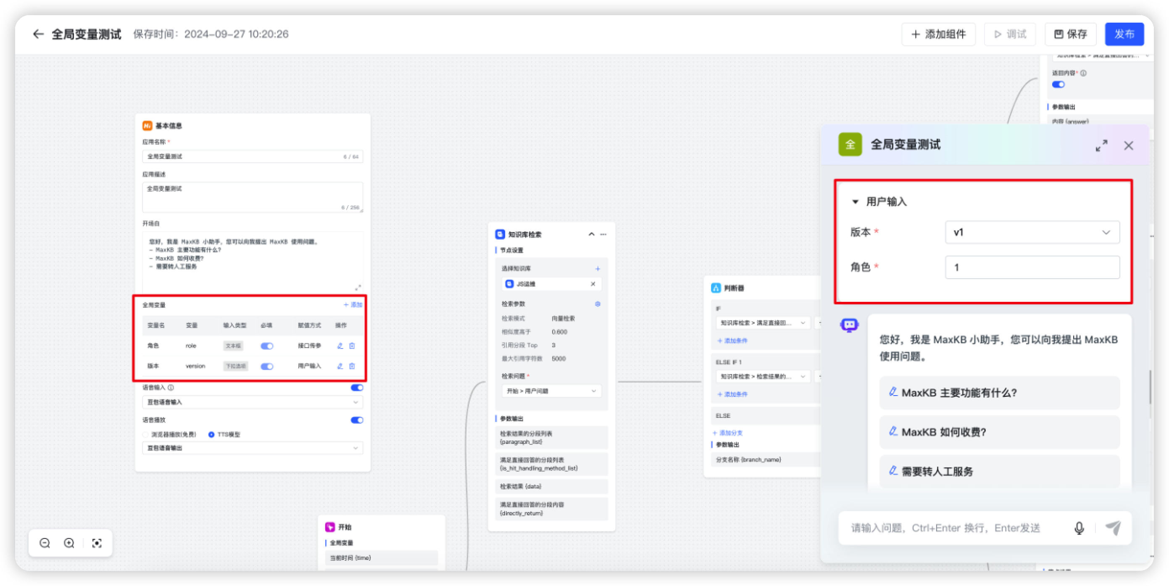Toggle the 语音播放 switch
The height and width of the screenshot is (586, 1169).
coord(357,420)
